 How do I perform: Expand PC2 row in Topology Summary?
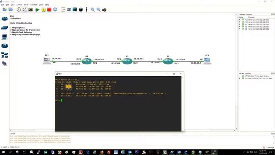pyautogui.click(x=240, y=22)
